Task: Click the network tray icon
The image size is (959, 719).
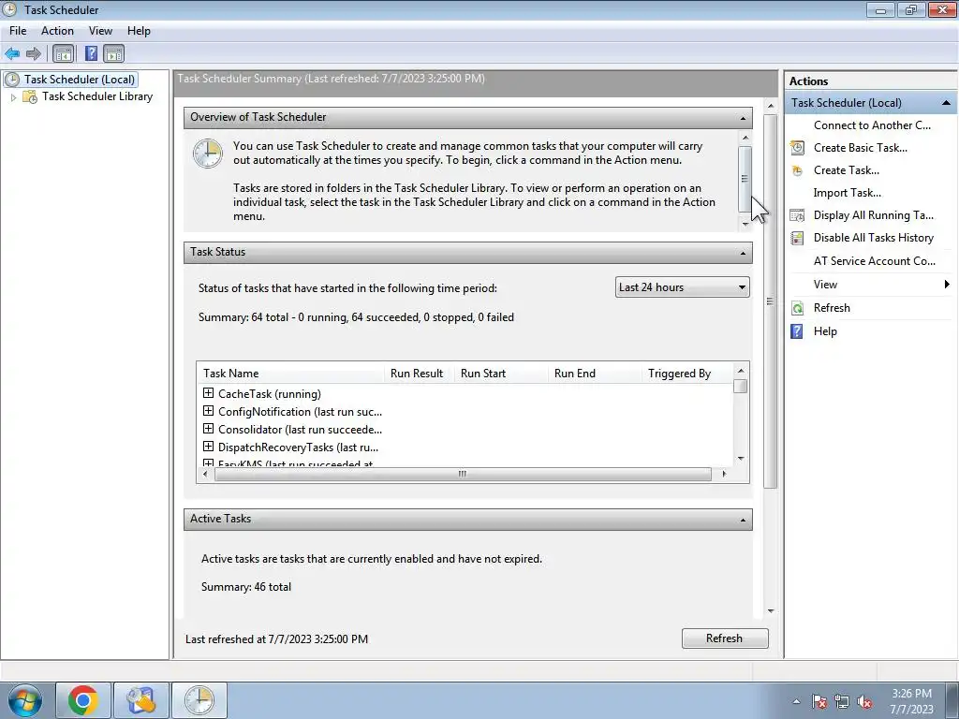Action: tap(842, 702)
